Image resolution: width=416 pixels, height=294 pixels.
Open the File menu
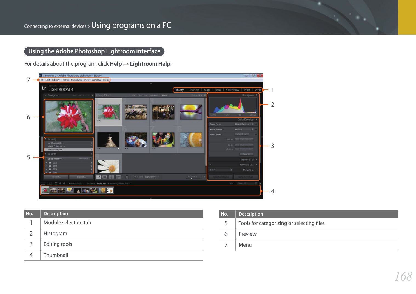coord(41,80)
